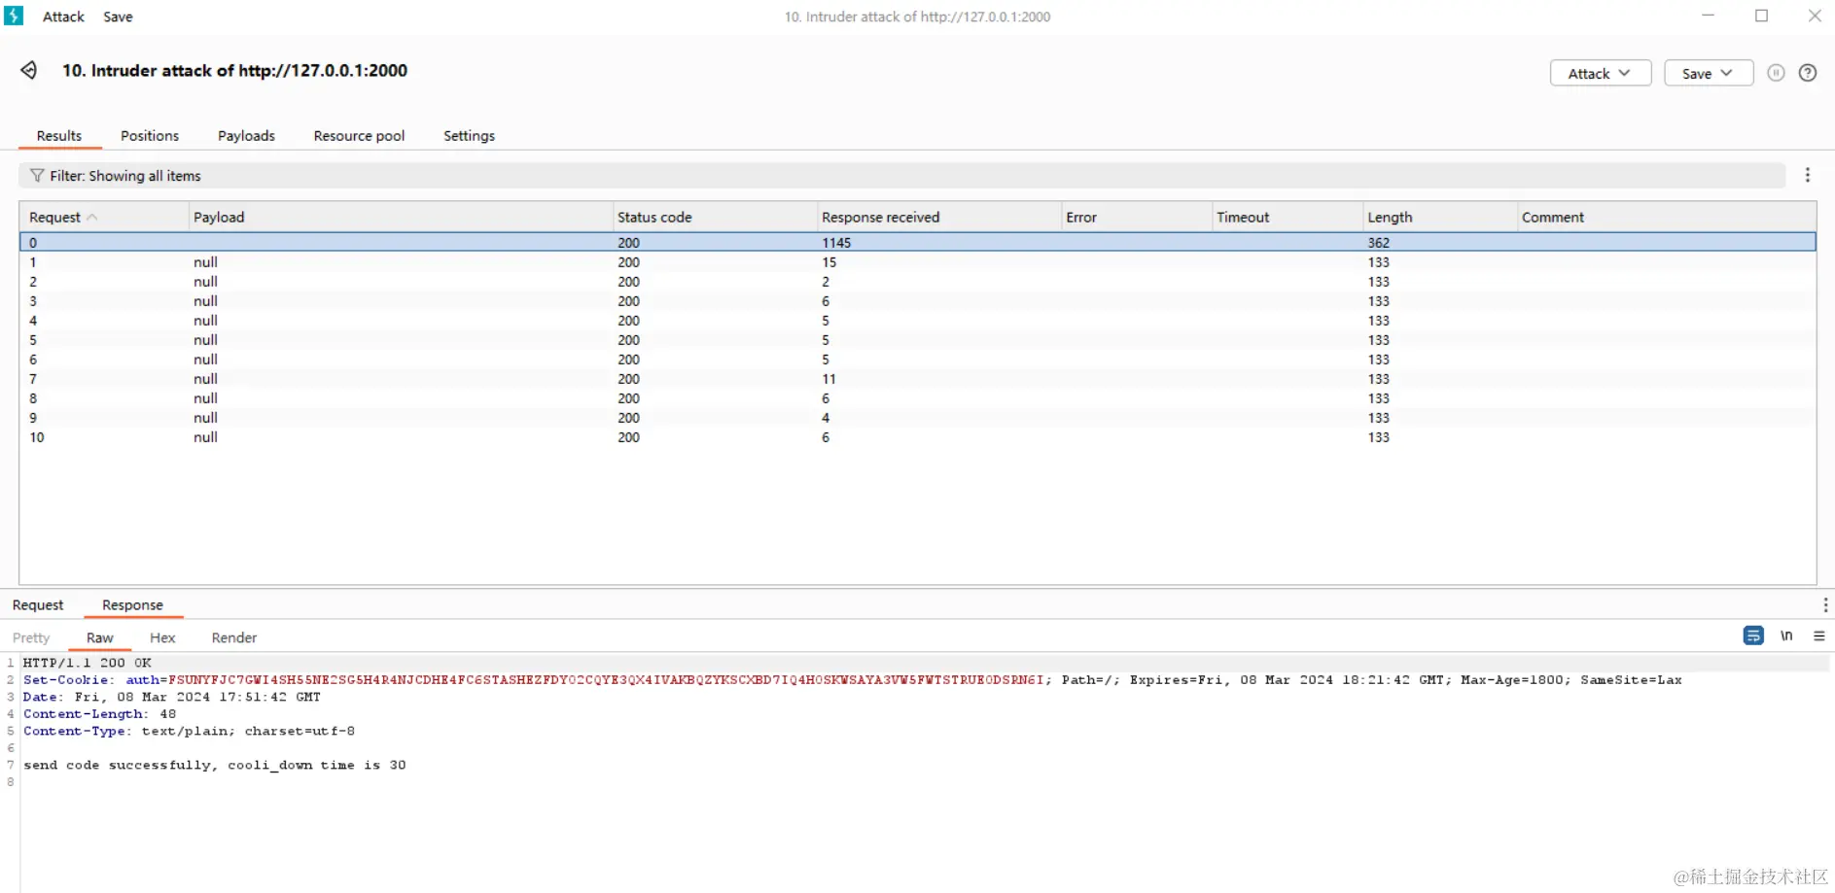
Task: Select request row 6 in results
Action: 918,359
